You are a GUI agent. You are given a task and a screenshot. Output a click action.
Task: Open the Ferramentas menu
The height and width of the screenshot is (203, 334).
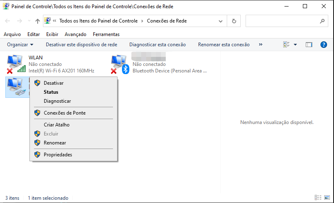[x=106, y=34]
